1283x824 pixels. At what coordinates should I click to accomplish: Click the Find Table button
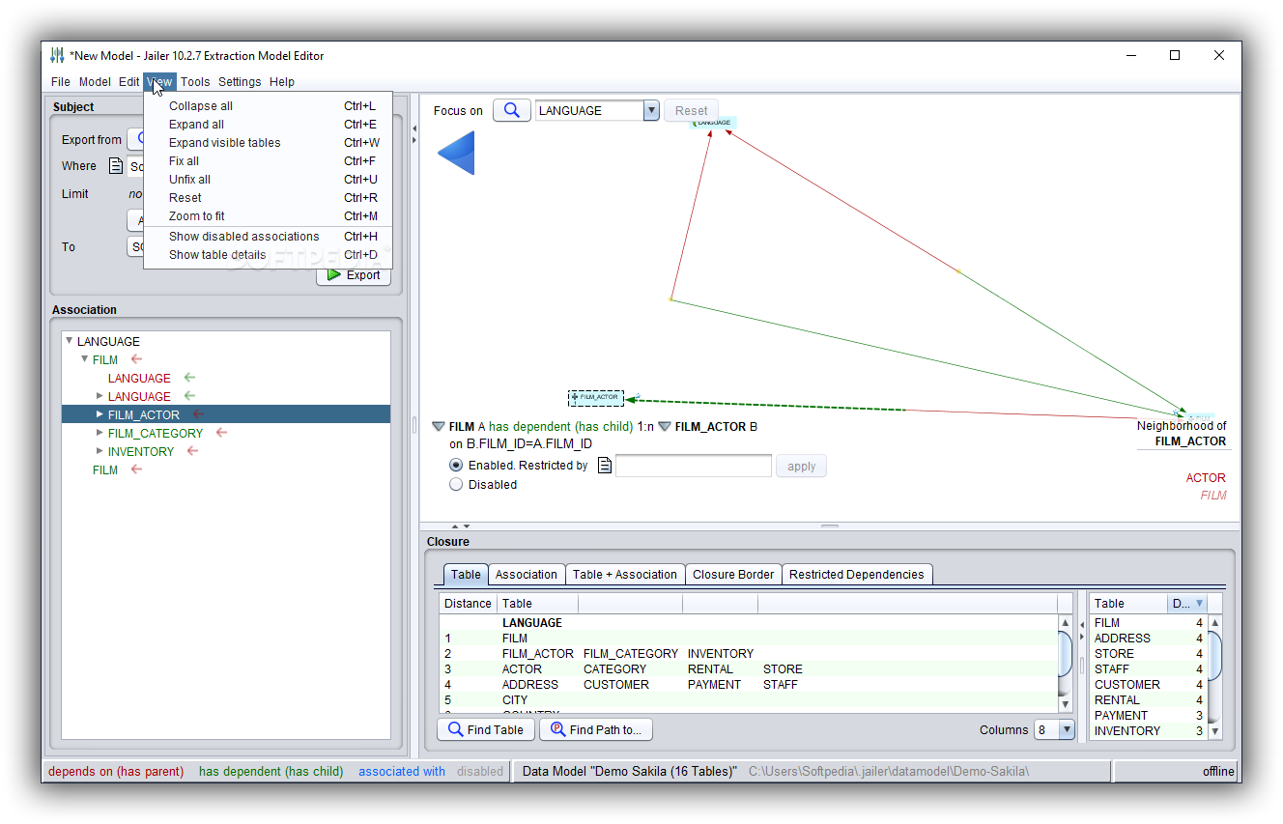tap(485, 729)
